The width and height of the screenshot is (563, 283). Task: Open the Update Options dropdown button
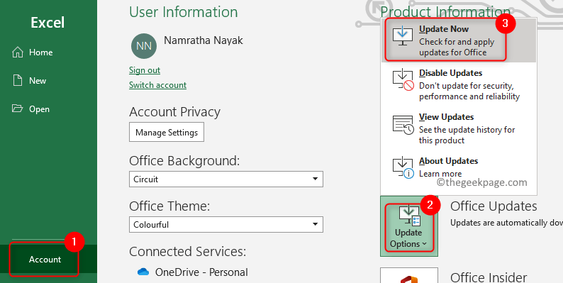409,226
